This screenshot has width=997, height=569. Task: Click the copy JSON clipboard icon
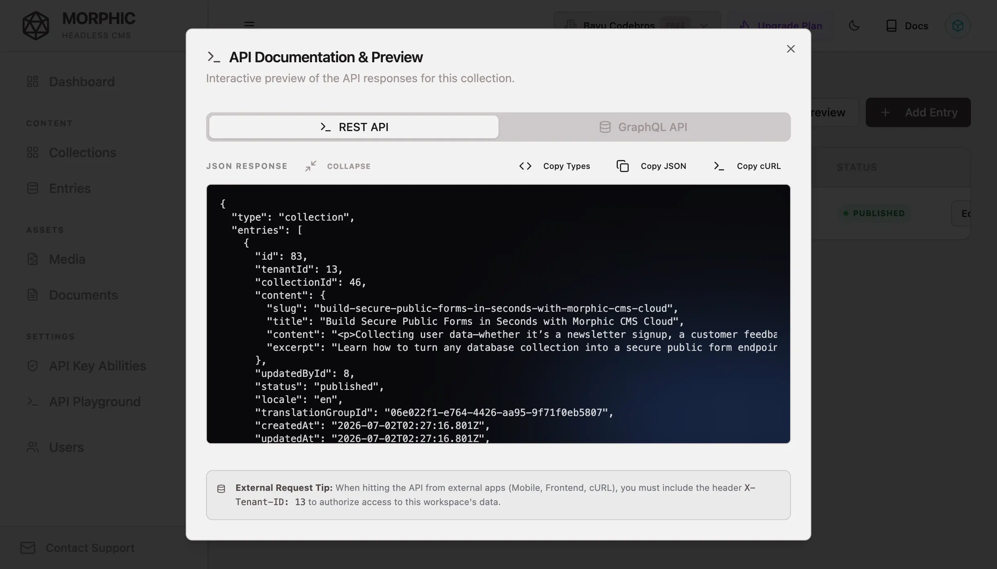point(623,166)
